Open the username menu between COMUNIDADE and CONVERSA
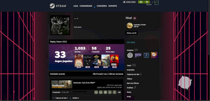This screenshot has width=210, height=101. [94, 6]
